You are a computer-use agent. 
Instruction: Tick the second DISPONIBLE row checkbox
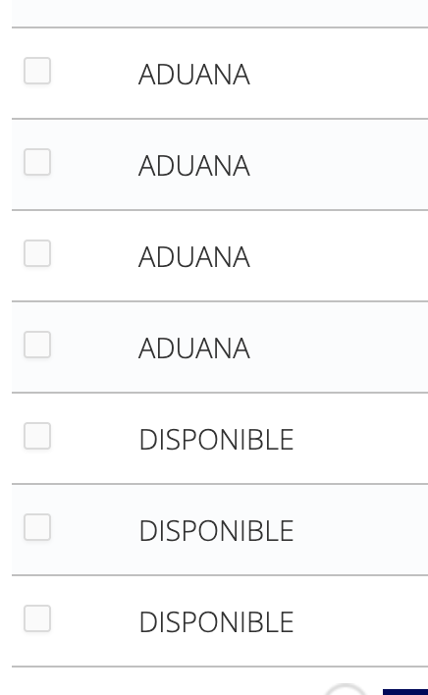(37, 527)
